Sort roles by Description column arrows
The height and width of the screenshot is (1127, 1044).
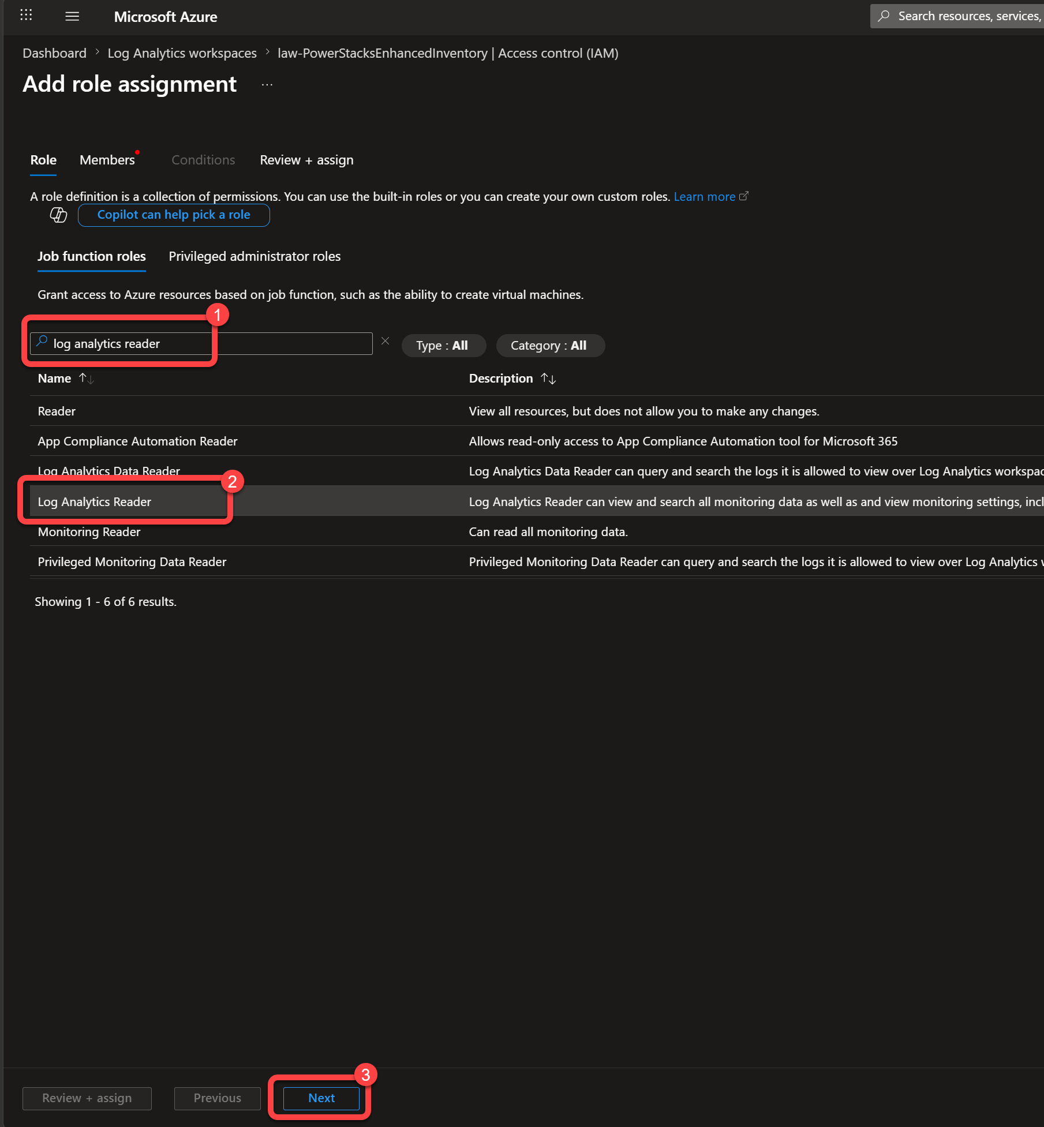548,379
